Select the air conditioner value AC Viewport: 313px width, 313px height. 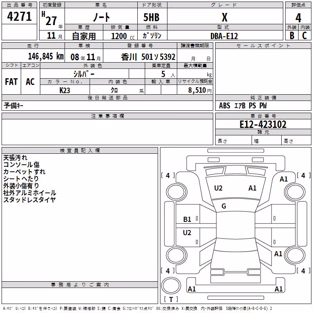pos(31,82)
